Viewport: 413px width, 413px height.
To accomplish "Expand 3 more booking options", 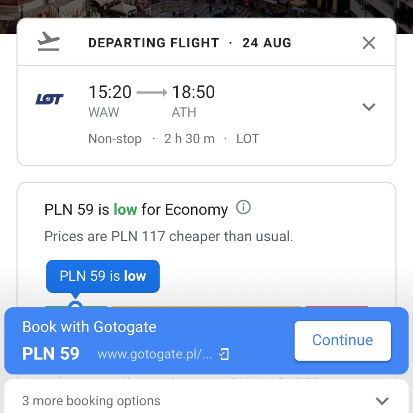I will point(206,401).
